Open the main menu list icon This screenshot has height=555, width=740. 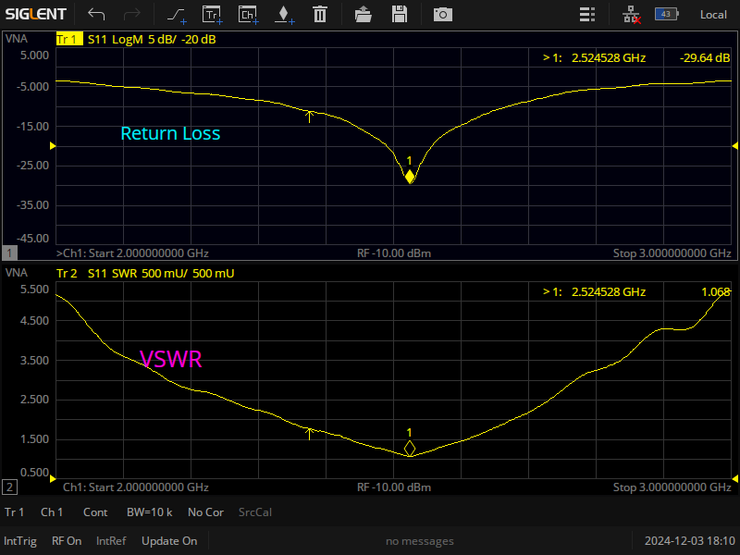(x=587, y=15)
